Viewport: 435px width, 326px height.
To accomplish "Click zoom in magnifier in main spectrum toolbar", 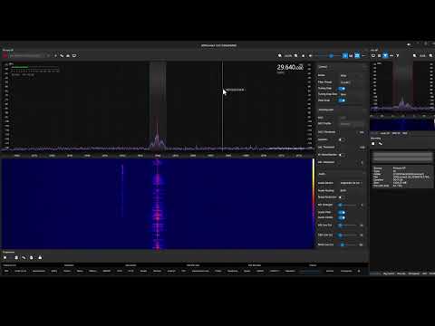I will pos(296,56).
